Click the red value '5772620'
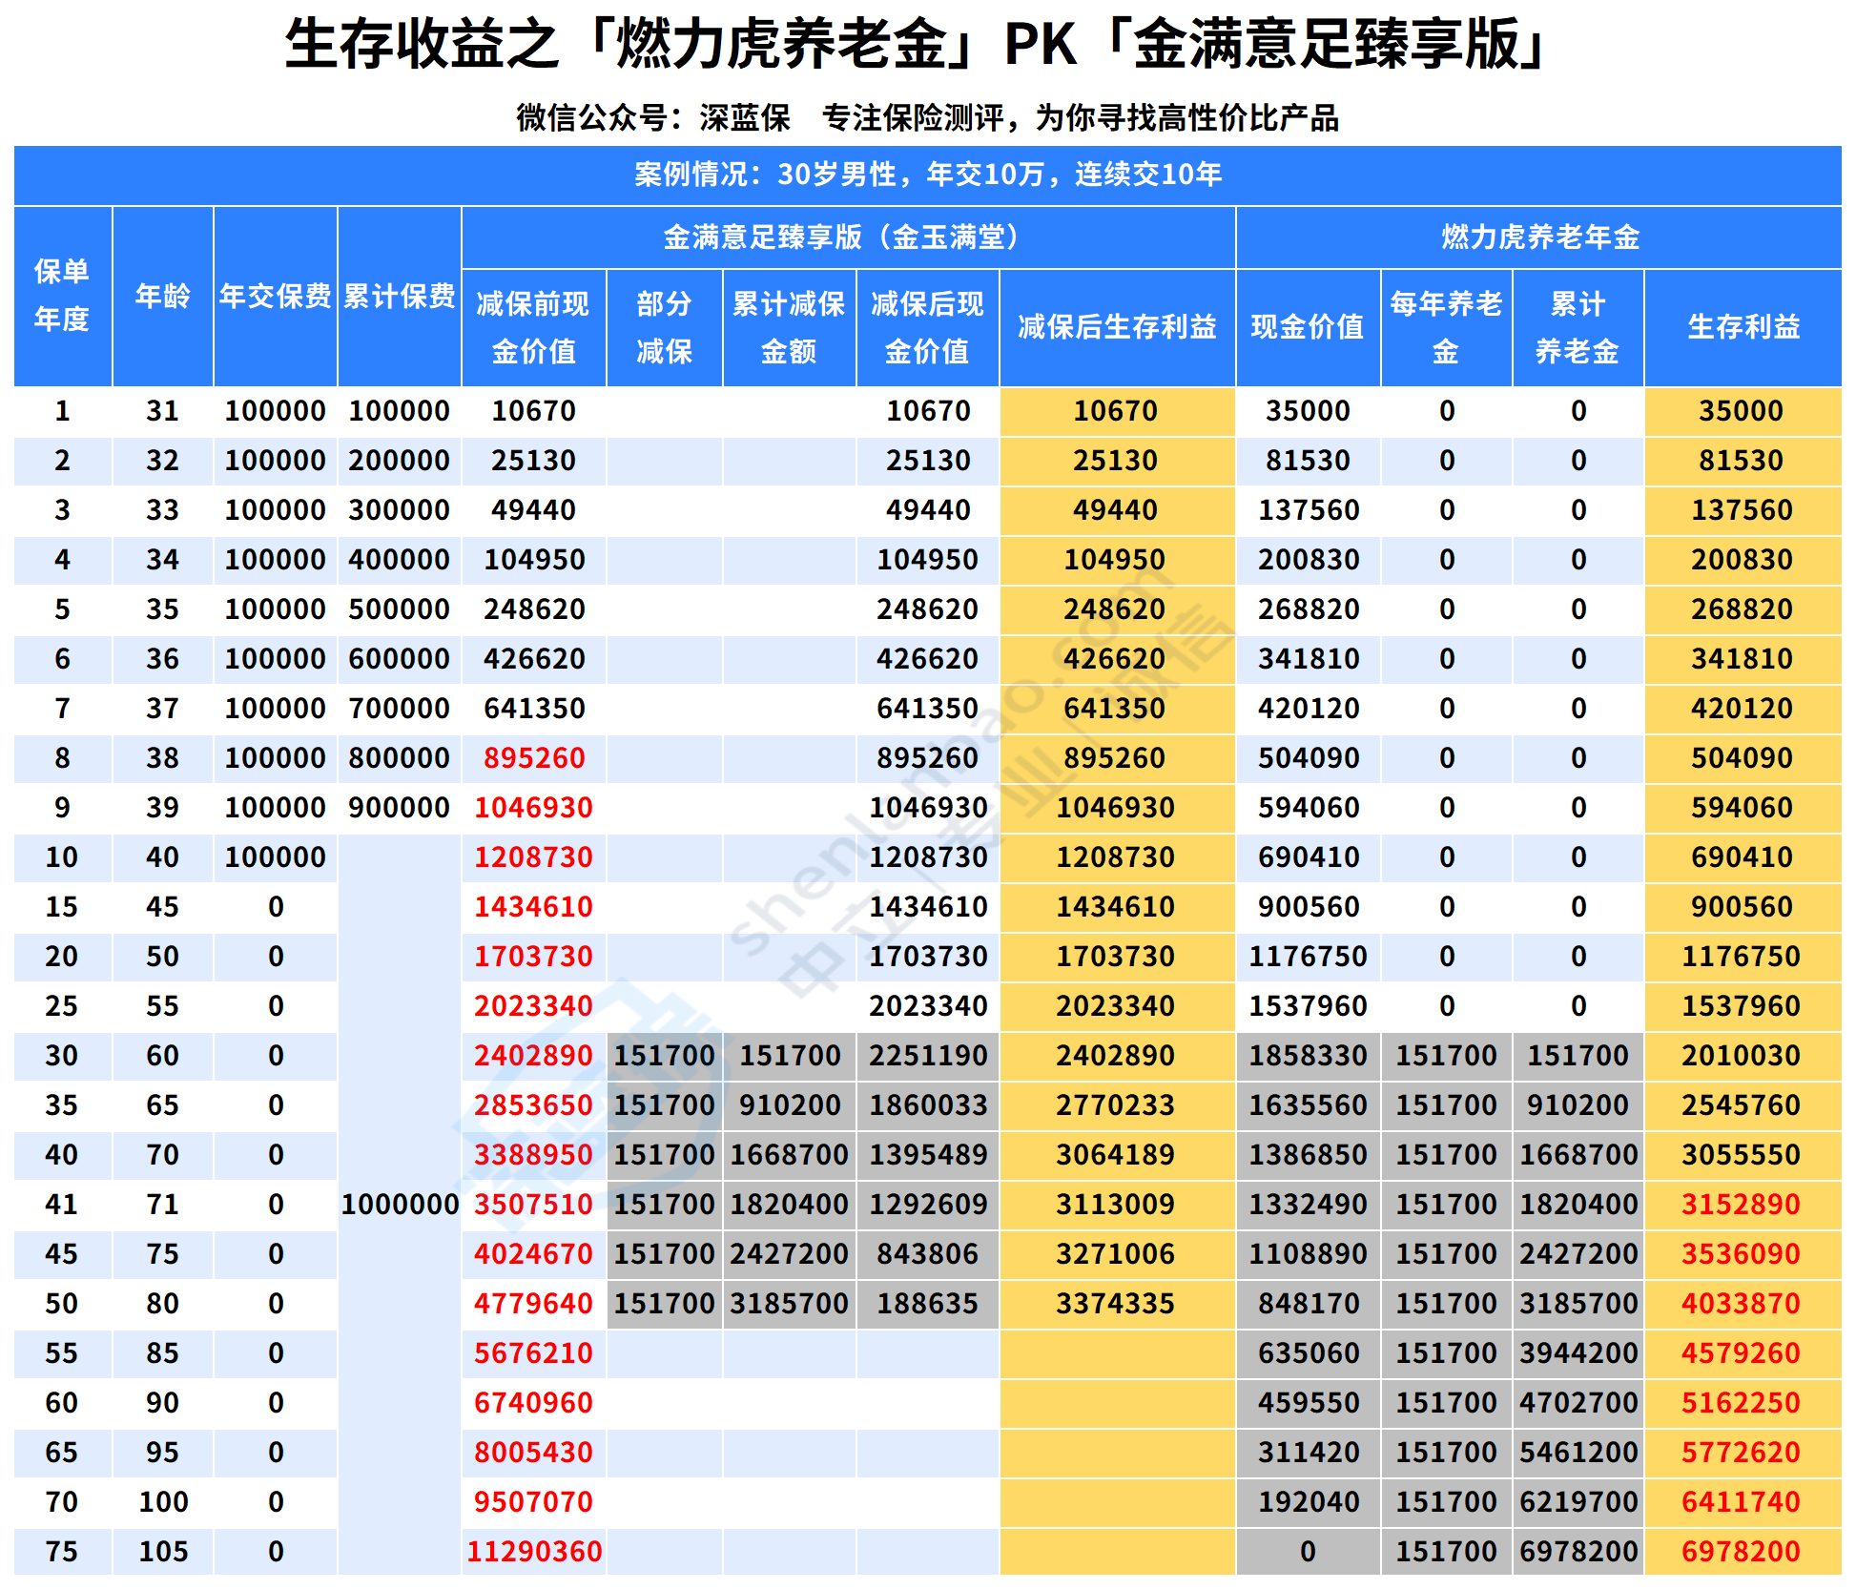This screenshot has height=1589, width=1856. click(x=1741, y=1453)
